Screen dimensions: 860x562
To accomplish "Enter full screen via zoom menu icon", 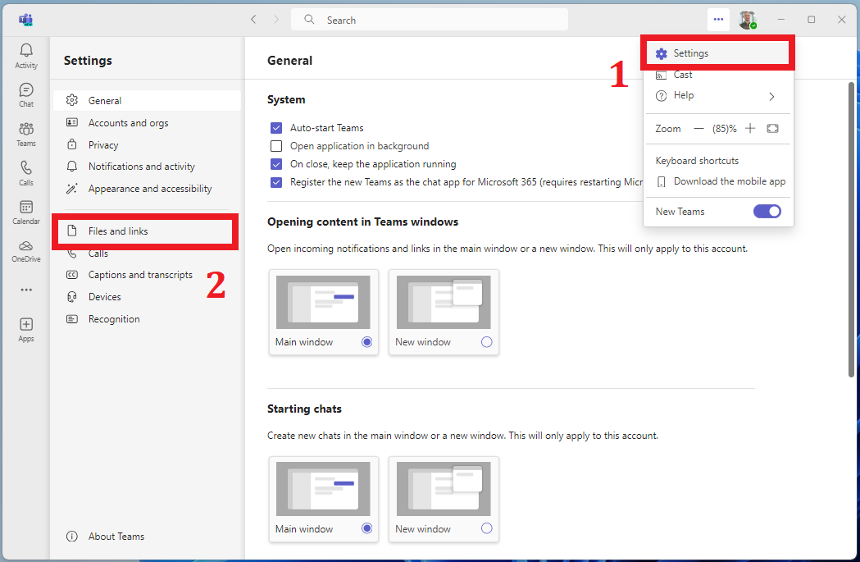I will click(772, 129).
